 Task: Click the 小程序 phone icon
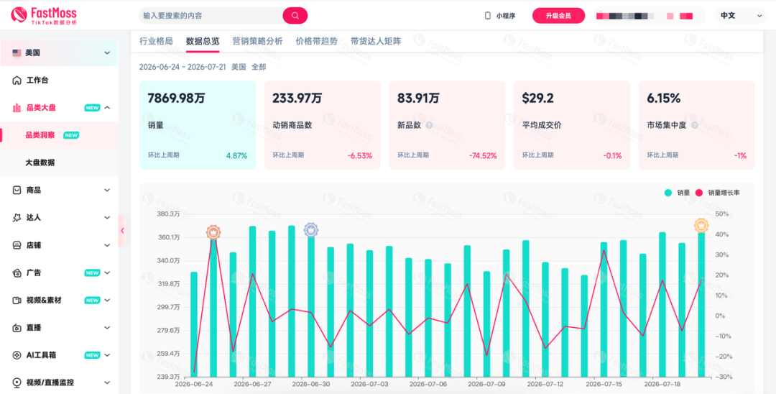coord(487,16)
